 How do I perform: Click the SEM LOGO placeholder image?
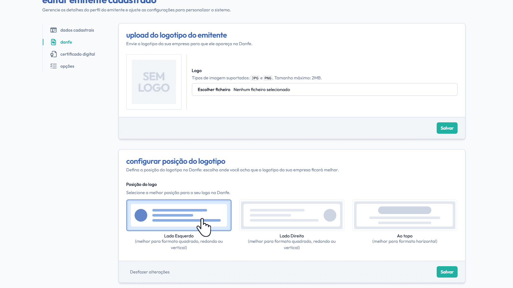154,82
